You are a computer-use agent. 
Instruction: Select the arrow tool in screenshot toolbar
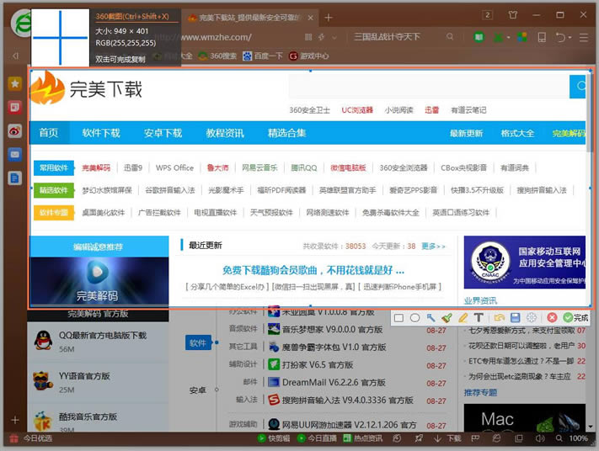click(x=431, y=318)
